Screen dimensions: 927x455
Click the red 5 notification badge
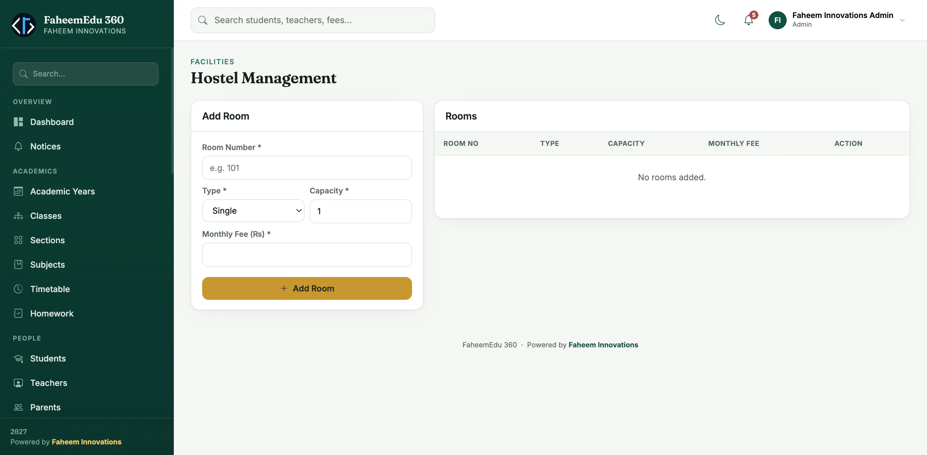point(754,15)
